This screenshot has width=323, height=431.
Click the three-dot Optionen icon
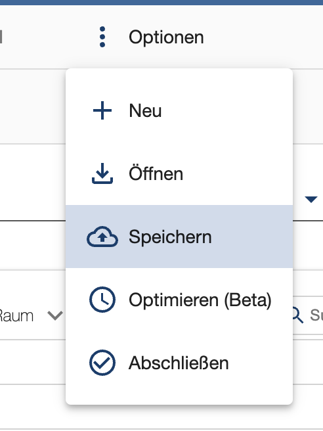(x=102, y=37)
